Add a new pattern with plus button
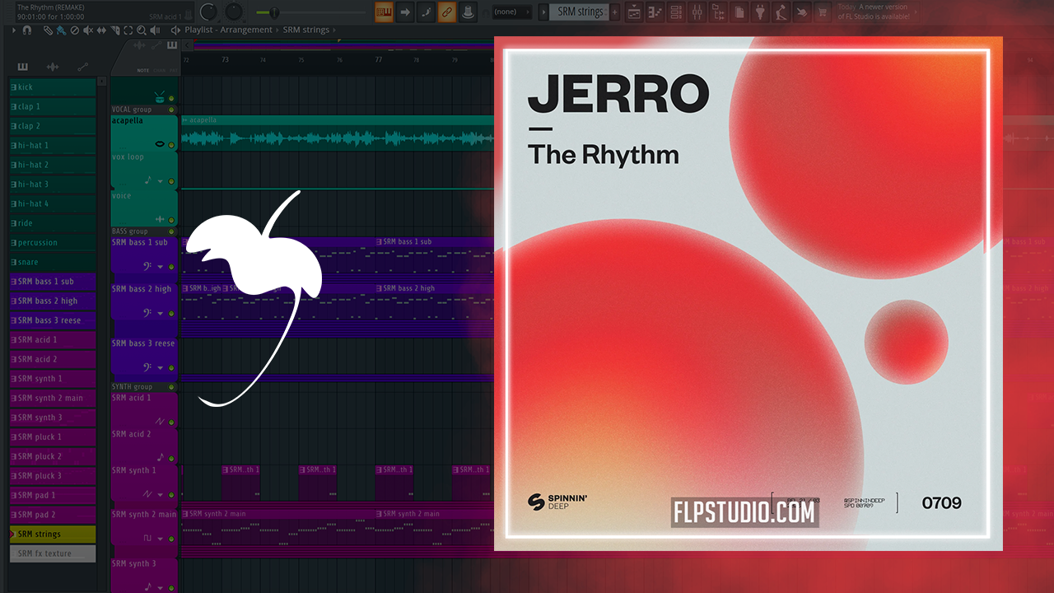The height and width of the screenshot is (593, 1054). (614, 12)
